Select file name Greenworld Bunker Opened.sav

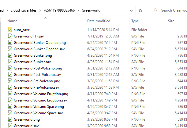[39, 49]
